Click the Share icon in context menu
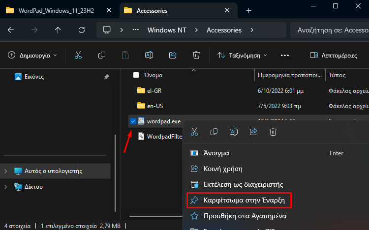This screenshot has width=369, height=230. (253, 132)
